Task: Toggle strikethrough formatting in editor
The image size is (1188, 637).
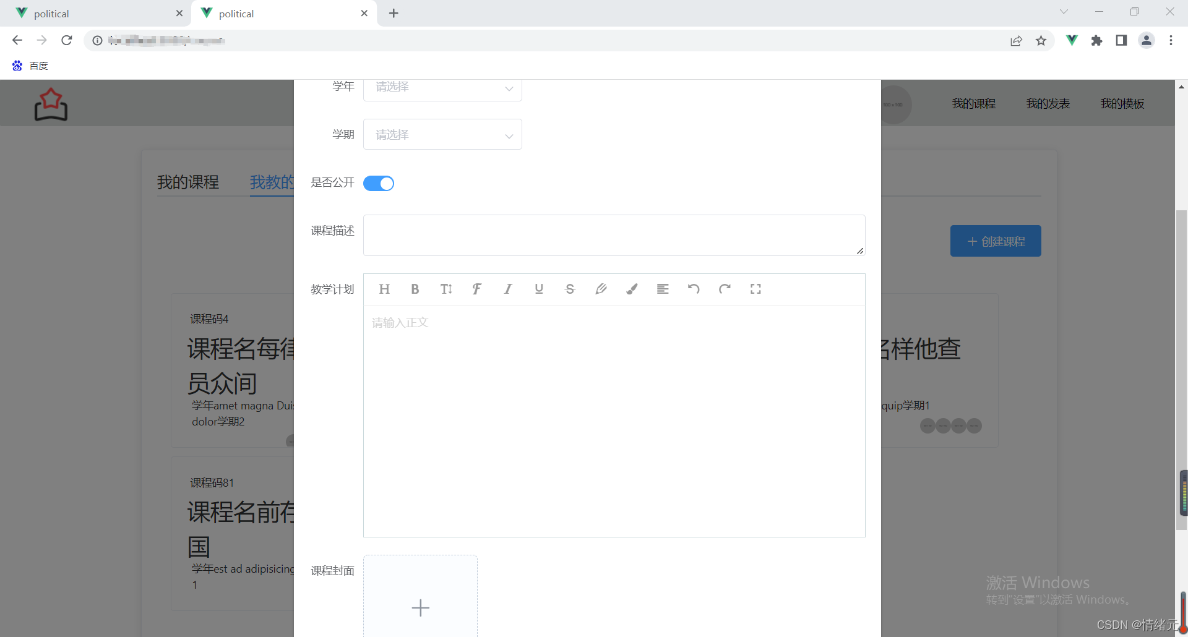Action: pos(570,289)
